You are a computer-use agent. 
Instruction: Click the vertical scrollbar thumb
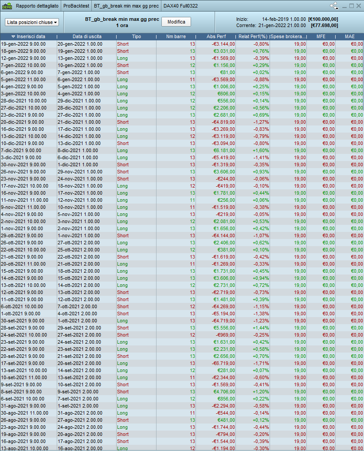pos(363,75)
